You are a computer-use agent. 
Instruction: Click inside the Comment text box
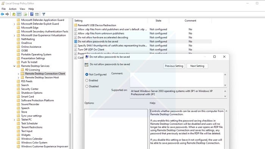[177, 80]
